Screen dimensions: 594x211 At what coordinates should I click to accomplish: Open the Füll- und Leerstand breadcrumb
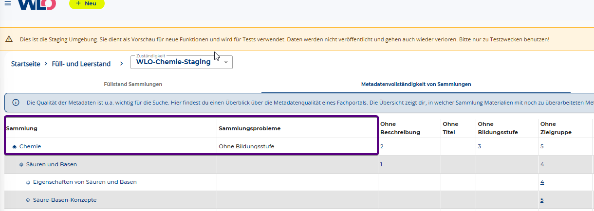tap(81, 64)
